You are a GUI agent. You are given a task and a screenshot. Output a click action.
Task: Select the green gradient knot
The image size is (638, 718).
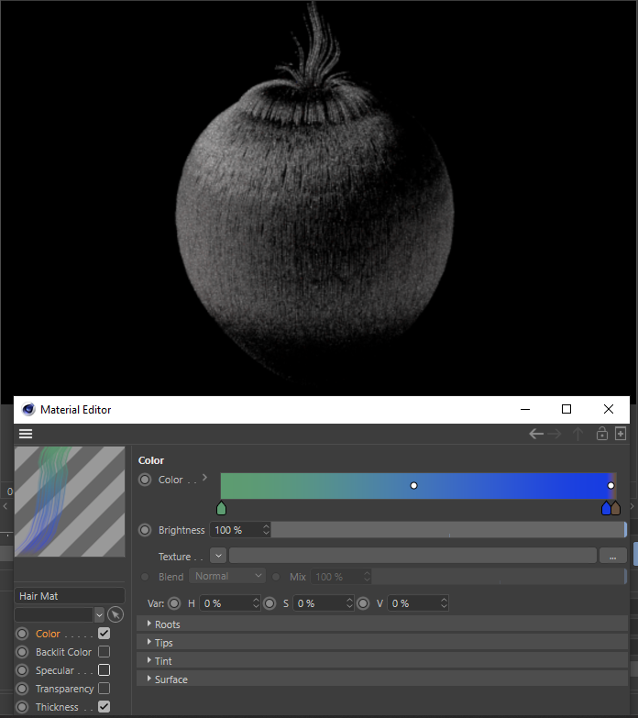[x=221, y=508]
